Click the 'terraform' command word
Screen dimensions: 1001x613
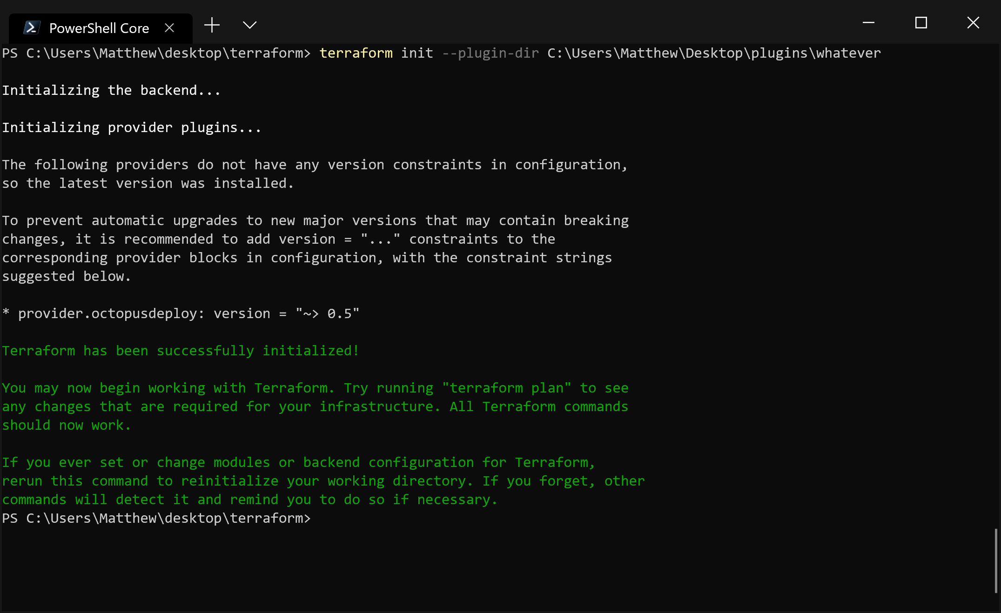(356, 53)
